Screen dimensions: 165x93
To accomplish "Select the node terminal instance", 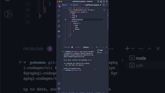I will click(x=102, y=50).
